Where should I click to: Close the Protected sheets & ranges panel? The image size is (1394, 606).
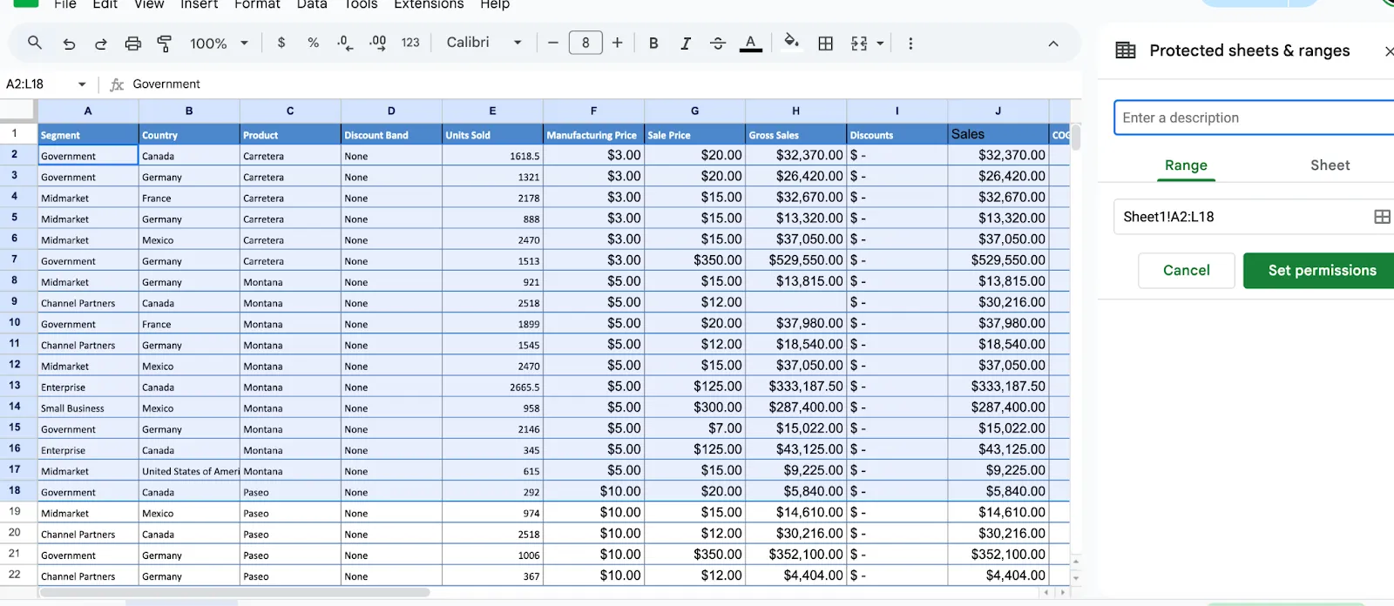tap(1388, 51)
